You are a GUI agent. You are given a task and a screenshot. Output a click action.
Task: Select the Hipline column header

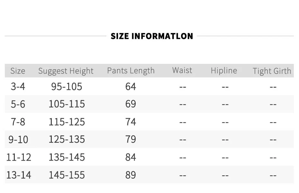(x=224, y=71)
